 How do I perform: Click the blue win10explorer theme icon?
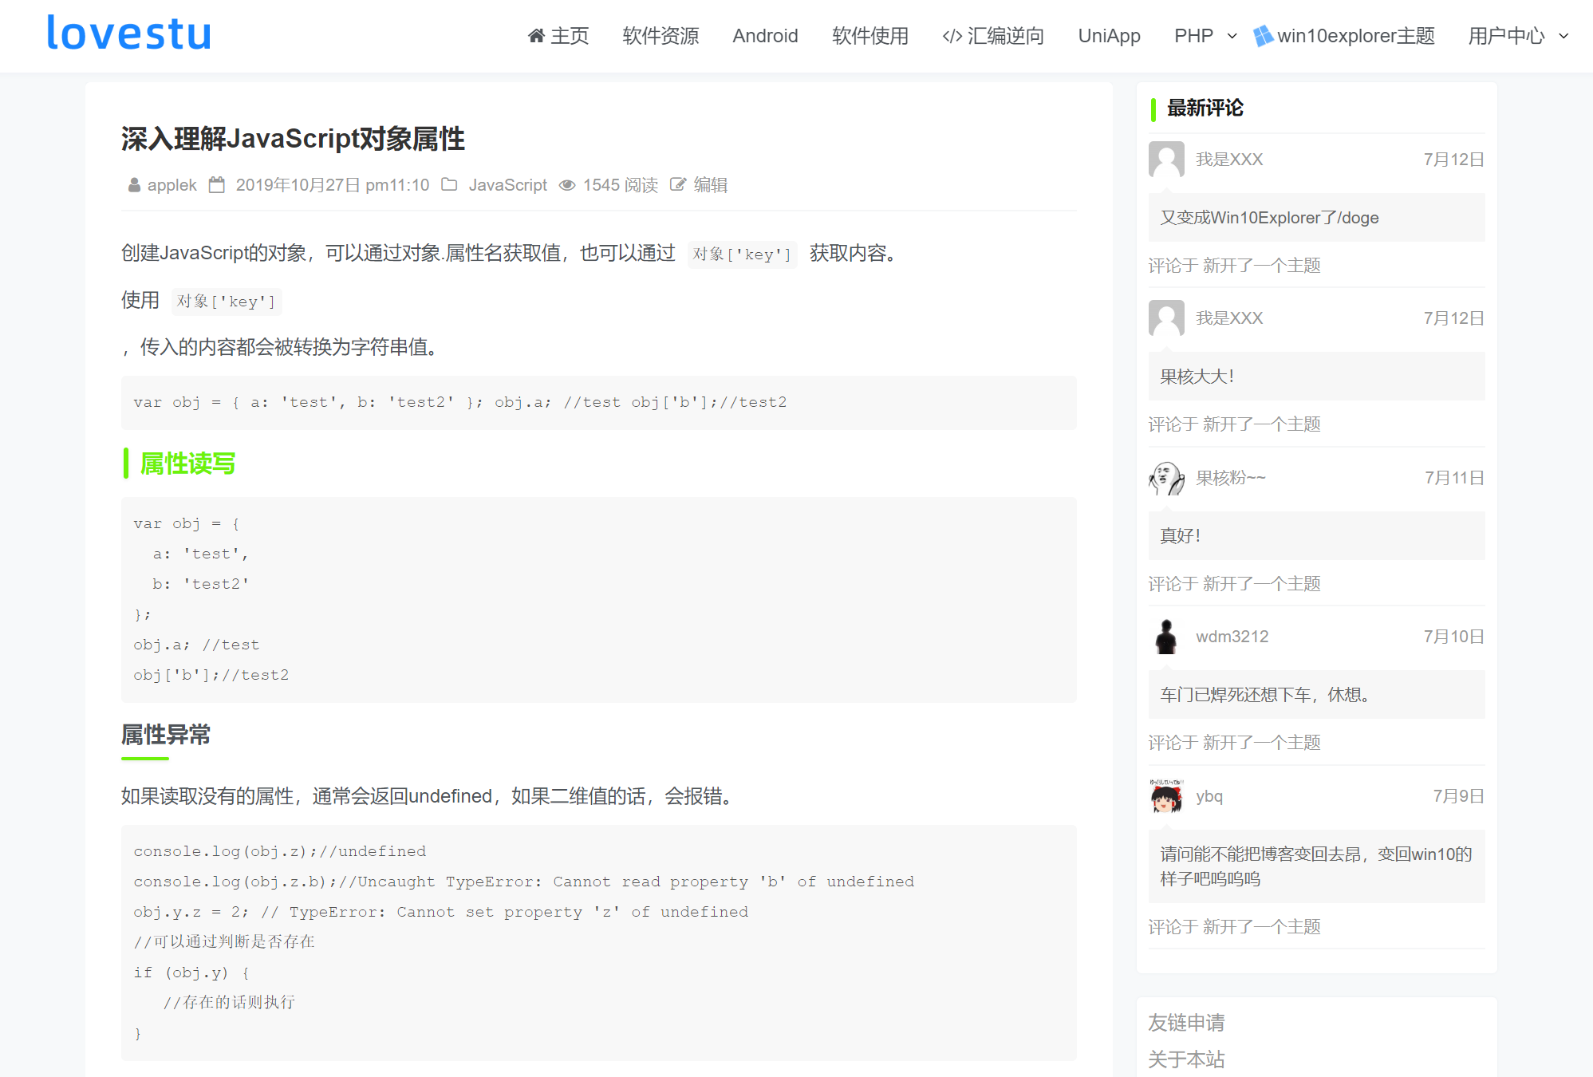point(1263,36)
